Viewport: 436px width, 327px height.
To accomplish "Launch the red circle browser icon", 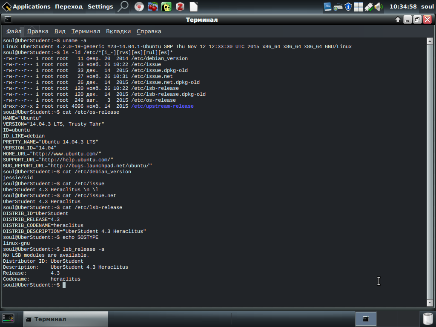I will click(139, 7).
